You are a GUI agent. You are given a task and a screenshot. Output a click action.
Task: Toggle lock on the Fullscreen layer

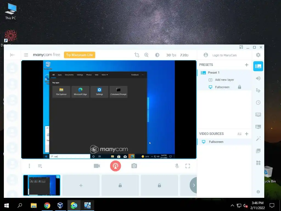239,87
